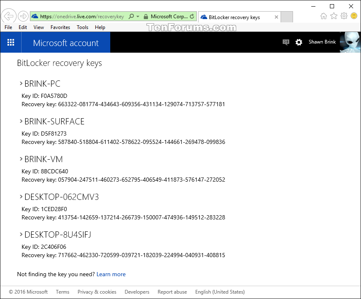Open a new tab with the blank tab button
The width and height of the screenshot is (361, 299).
tap(287, 17)
